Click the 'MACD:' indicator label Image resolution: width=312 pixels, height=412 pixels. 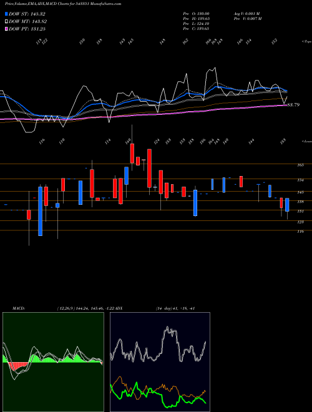[18, 308]
